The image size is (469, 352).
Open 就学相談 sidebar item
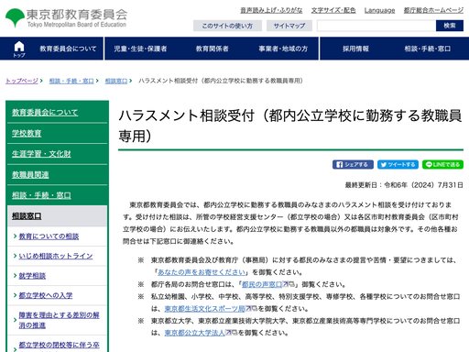(32, 276)
